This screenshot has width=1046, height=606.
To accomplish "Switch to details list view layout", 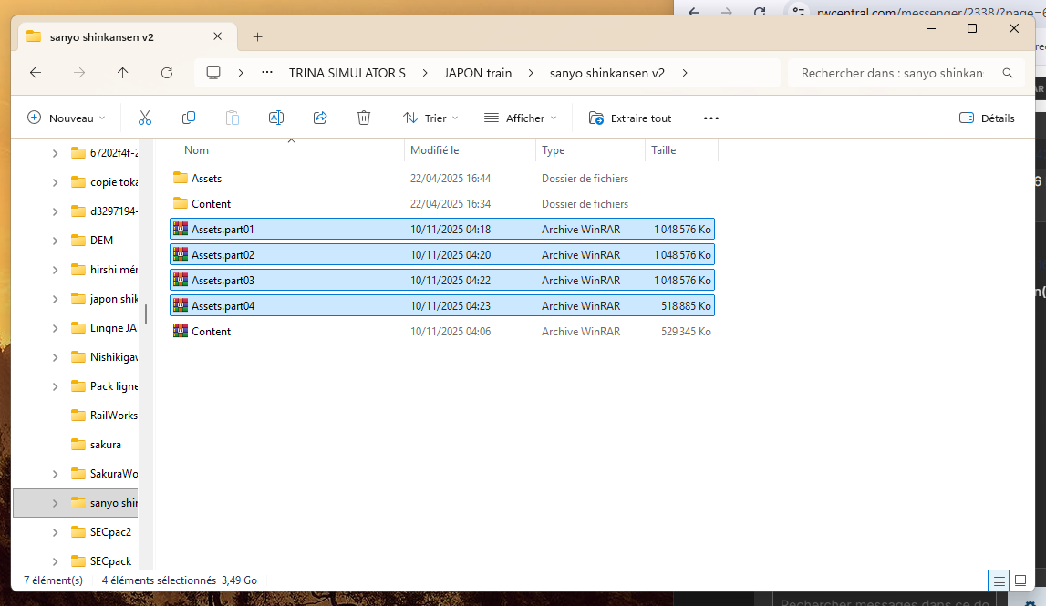I will [999, 580].
